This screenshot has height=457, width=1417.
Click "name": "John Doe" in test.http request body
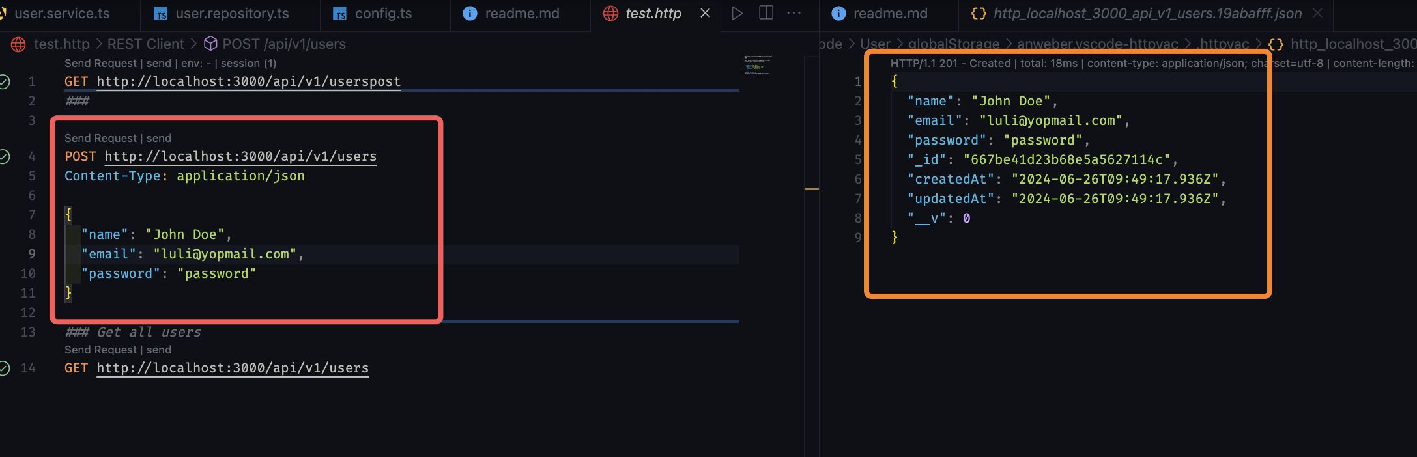pyautogui.click(x=156, y=234)
